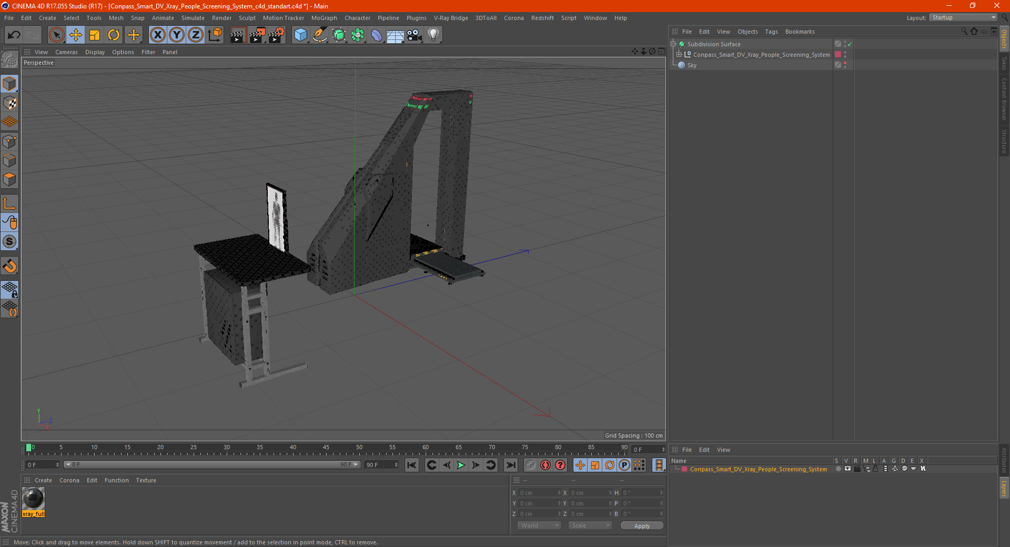Open the MoGraph menu
This screenshot has width=1010, height=547.
[x=324, y=18]
